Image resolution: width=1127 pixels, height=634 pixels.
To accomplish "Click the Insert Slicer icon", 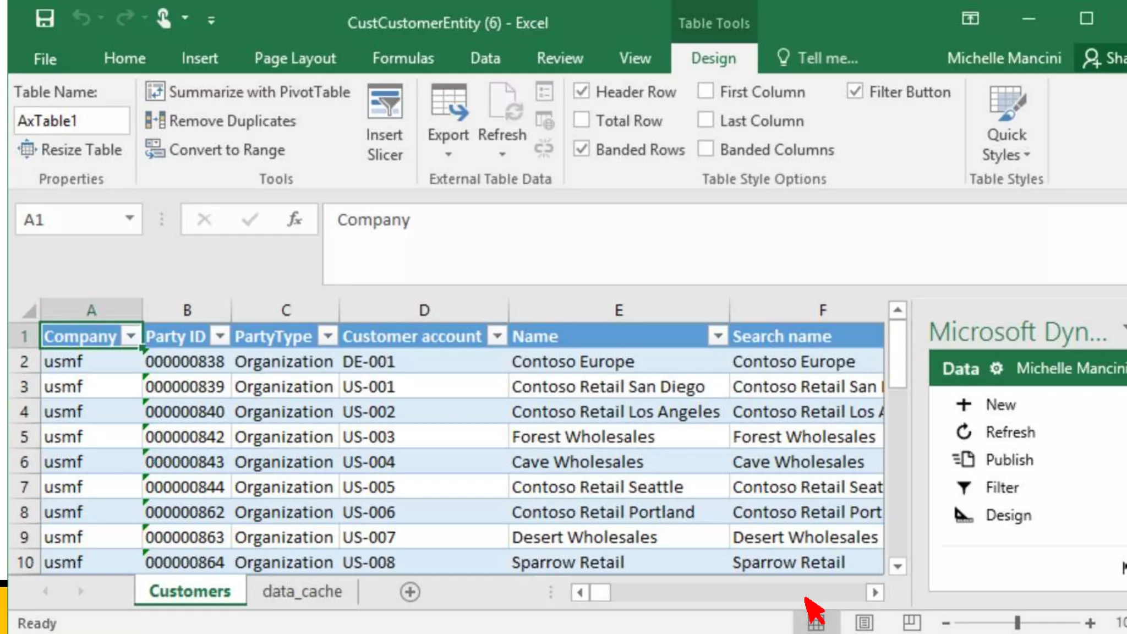I will 385,102.
